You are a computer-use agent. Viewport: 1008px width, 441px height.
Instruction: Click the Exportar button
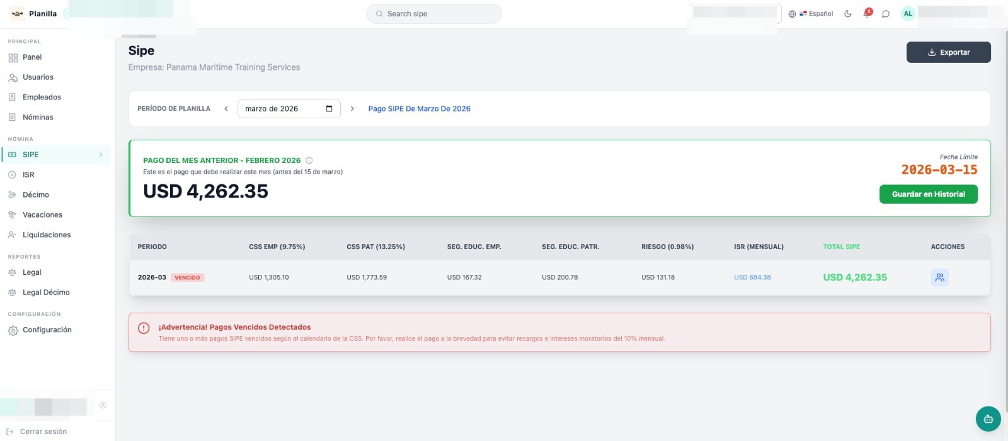click(x=948, y=52)
